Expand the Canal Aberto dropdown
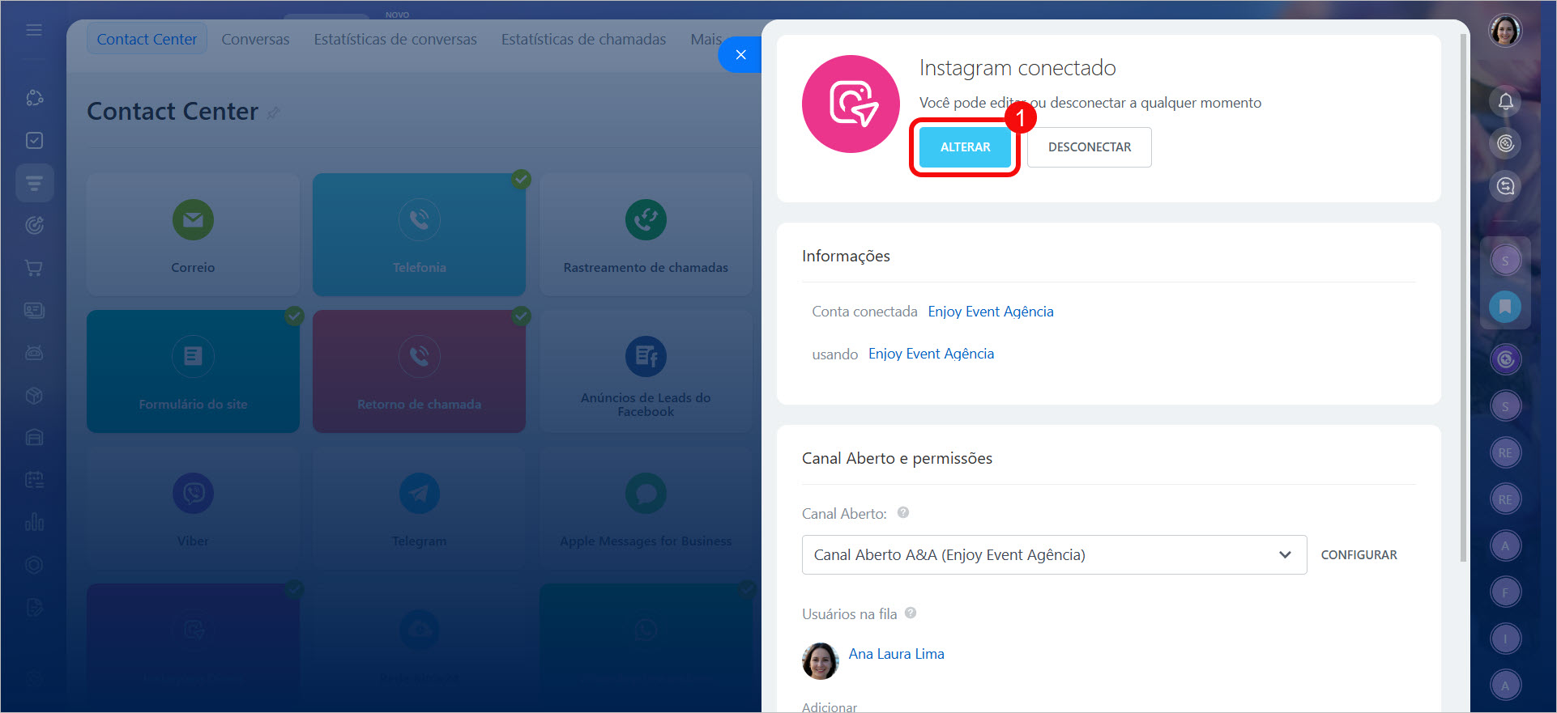 click(1054, 555)
